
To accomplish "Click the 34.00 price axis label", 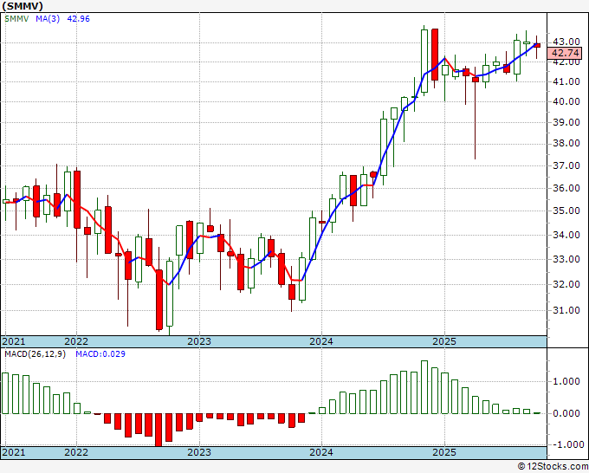I will point(566,235).
